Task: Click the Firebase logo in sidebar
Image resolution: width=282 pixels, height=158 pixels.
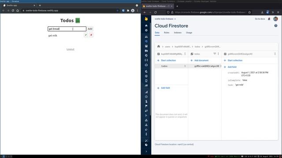Action: (x=146, y=19)
